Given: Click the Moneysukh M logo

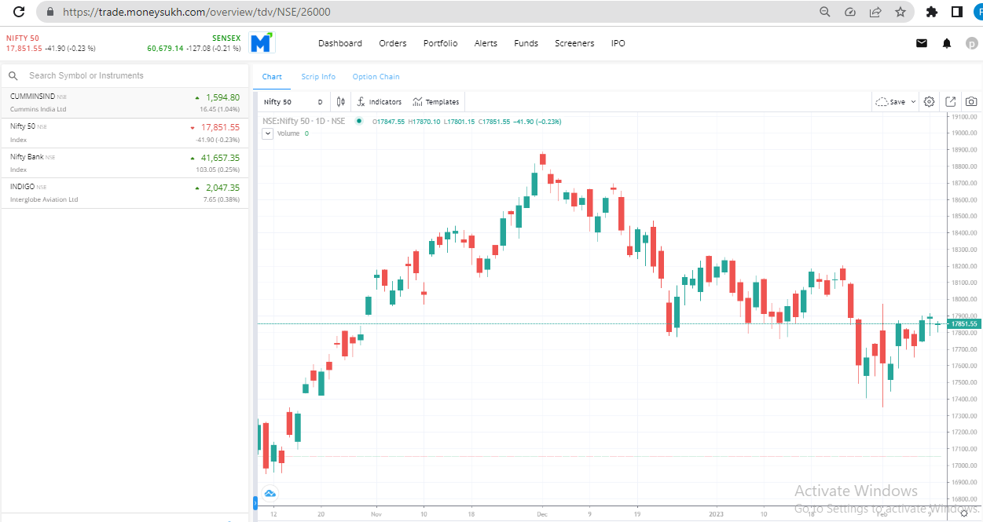Looking at the screenshot, I should [261, 43].
